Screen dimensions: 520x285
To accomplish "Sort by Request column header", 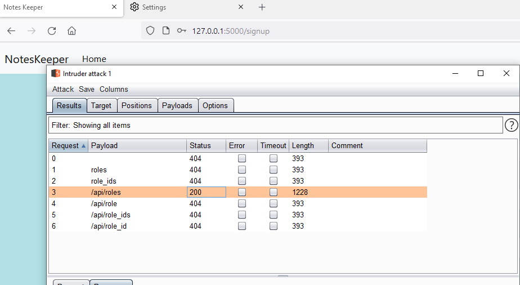I will point(68,146).
